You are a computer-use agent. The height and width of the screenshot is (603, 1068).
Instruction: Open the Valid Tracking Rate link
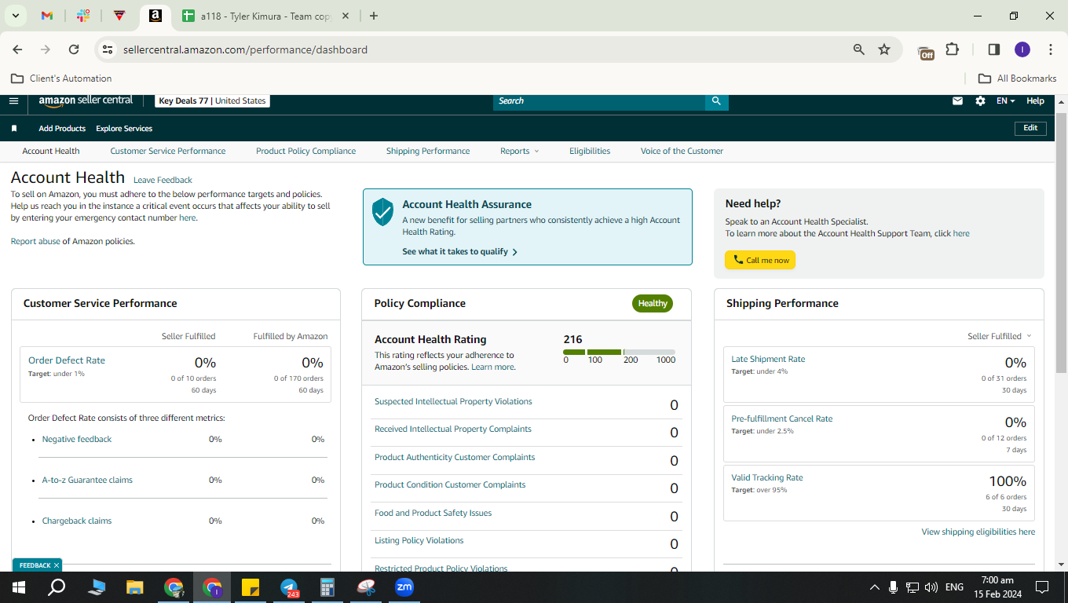click(x=767, y=477)
